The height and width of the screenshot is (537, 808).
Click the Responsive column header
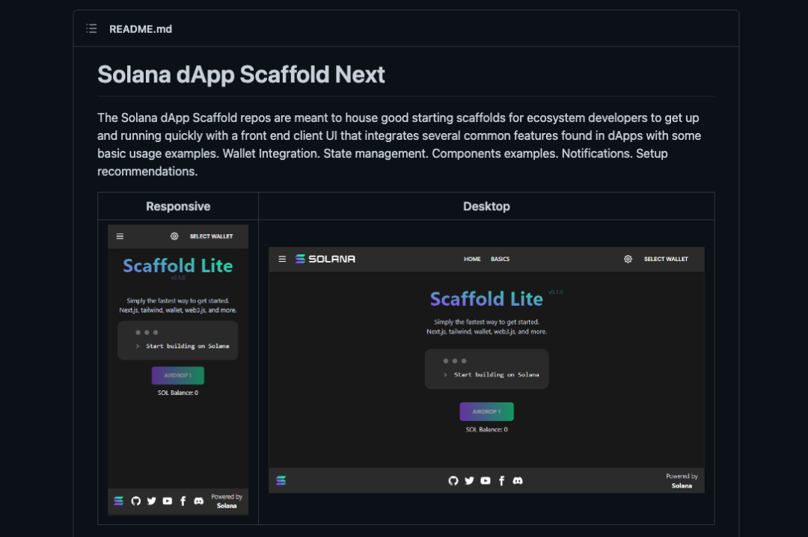tap(178, 206)
